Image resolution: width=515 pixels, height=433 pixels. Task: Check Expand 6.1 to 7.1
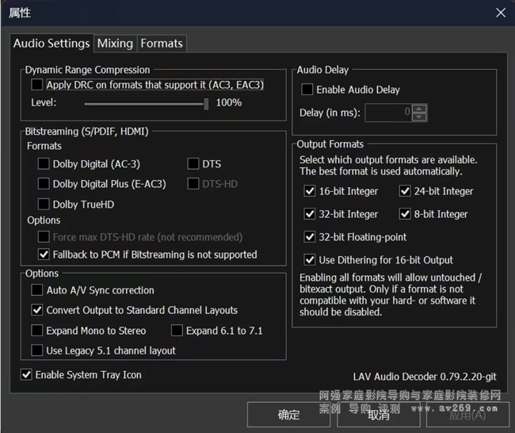click(177, 331)
